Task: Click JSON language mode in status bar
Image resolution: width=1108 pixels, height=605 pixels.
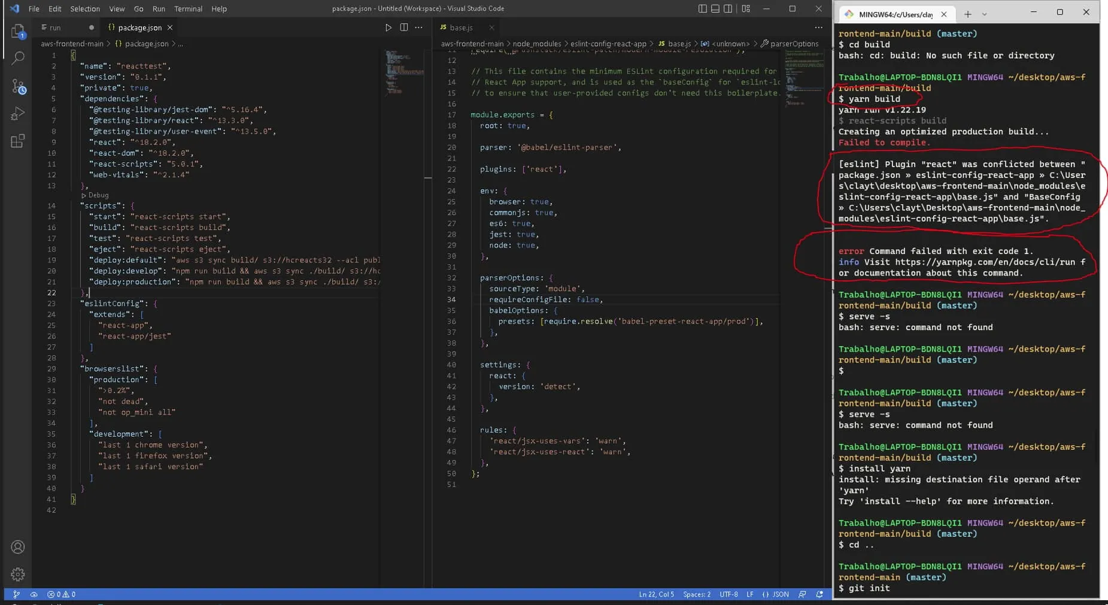Action: tap(776, 594)
